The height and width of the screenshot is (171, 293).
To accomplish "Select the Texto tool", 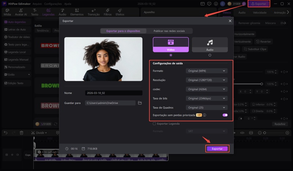I will click(34, 12).
